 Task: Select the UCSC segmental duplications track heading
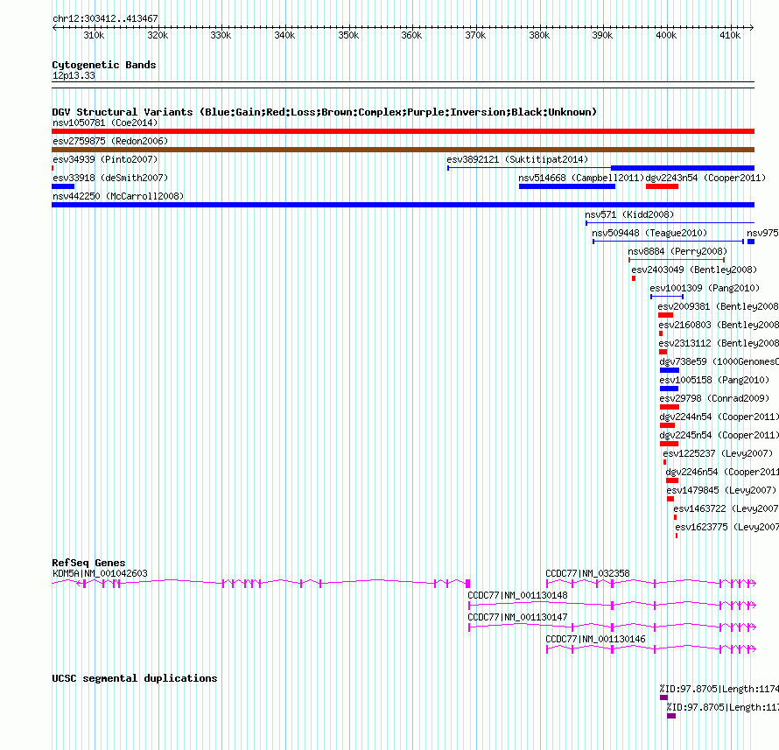pos(135,678)
